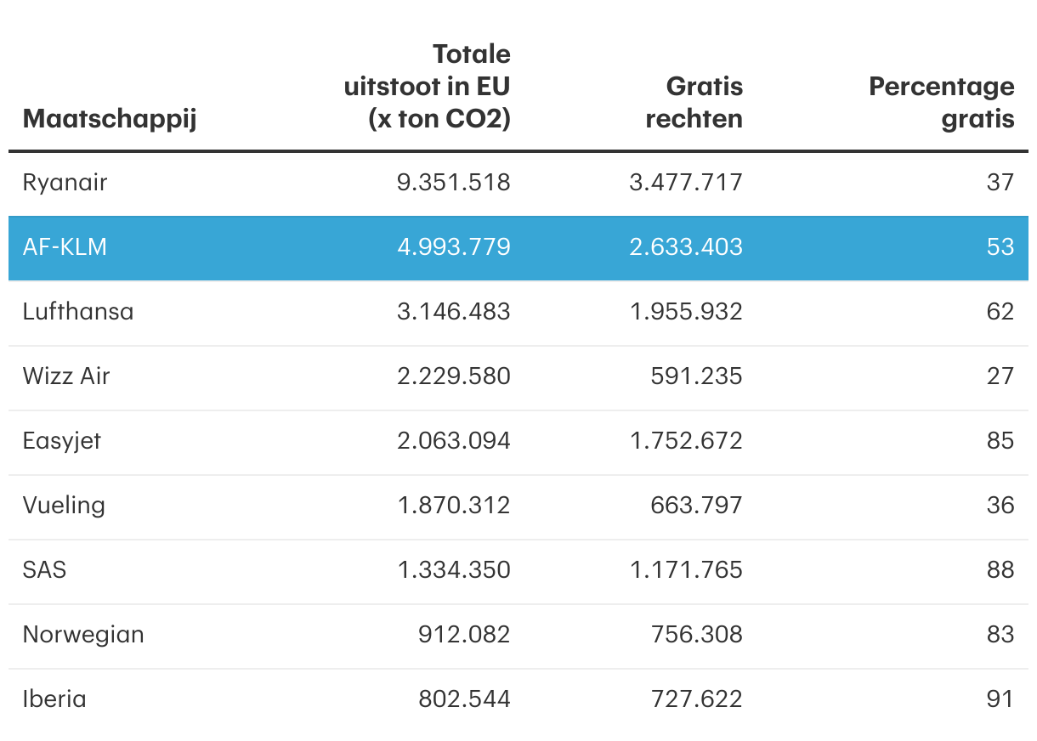
Task: Click the Norwegian airline cell
Action: pyautogui.click(x=83, y=634)
